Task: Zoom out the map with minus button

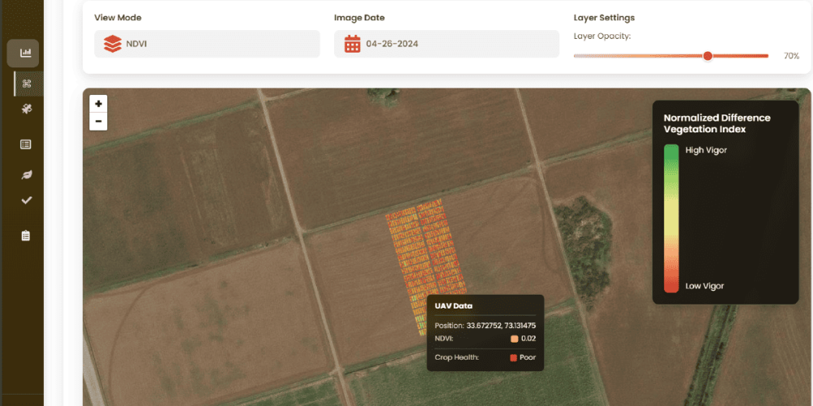Action: tap(98, 122)
